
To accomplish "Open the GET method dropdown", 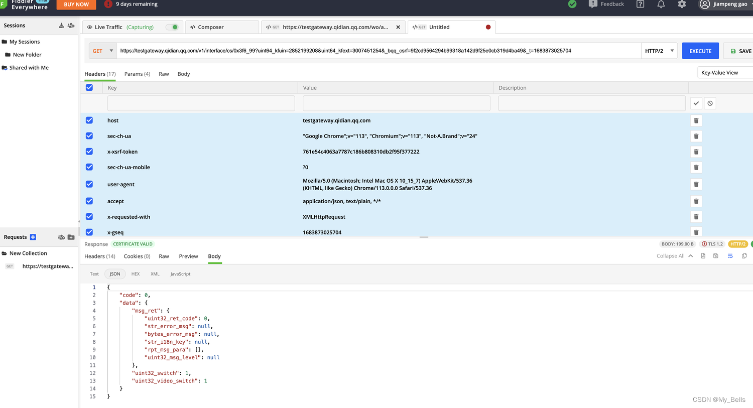I will [x=103, y=51].
